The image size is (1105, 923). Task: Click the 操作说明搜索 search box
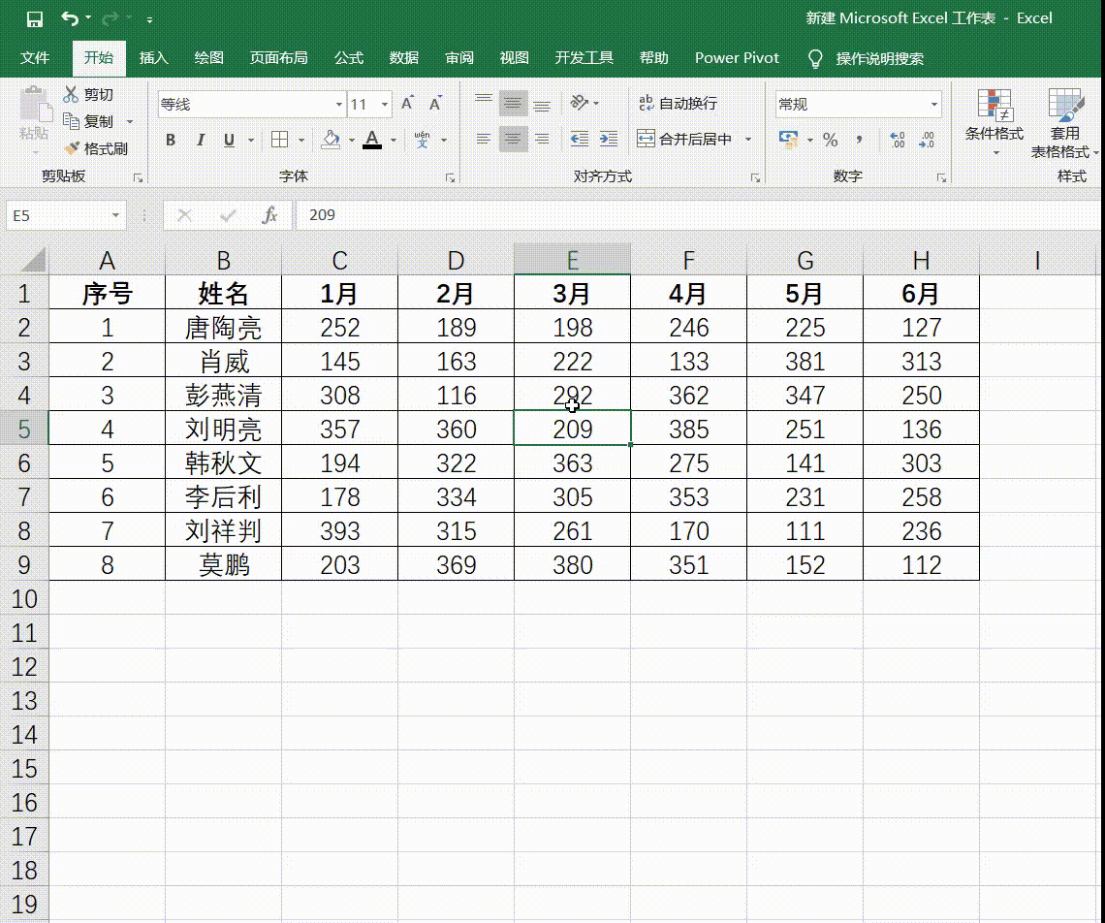point(879,58)
